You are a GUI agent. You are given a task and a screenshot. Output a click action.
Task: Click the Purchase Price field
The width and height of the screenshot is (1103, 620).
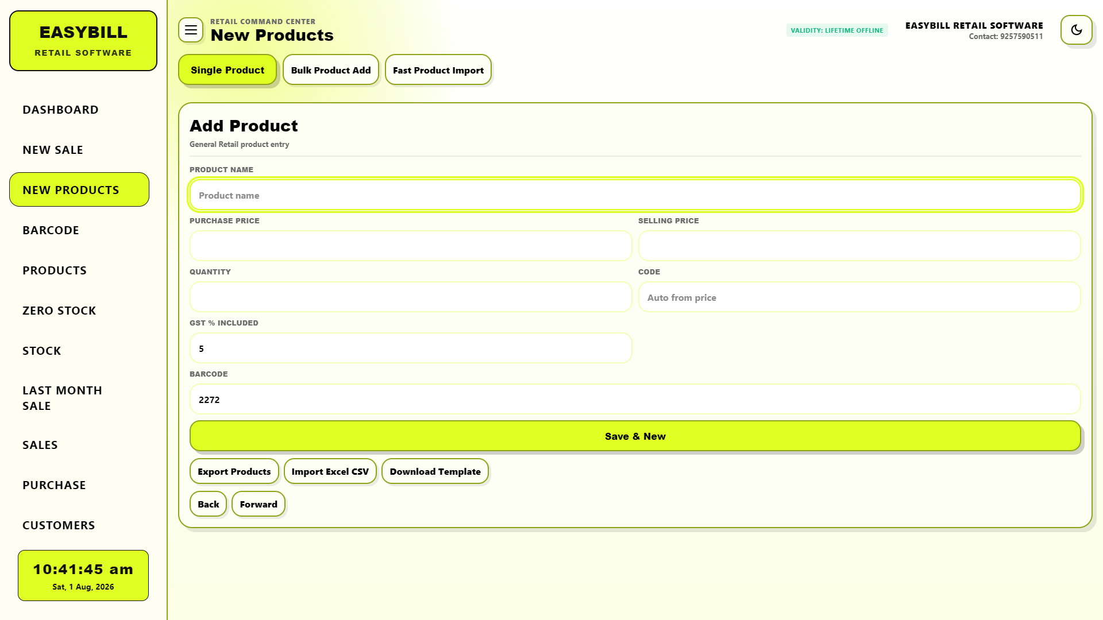(x=411, y=246)
